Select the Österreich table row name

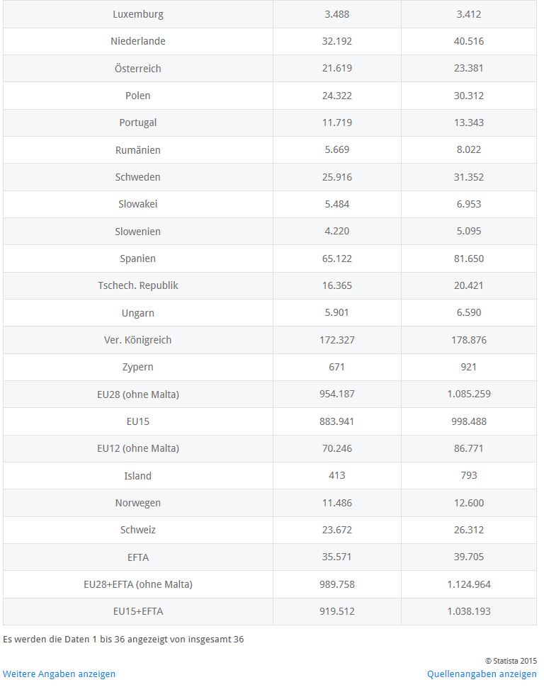point(138,69)
